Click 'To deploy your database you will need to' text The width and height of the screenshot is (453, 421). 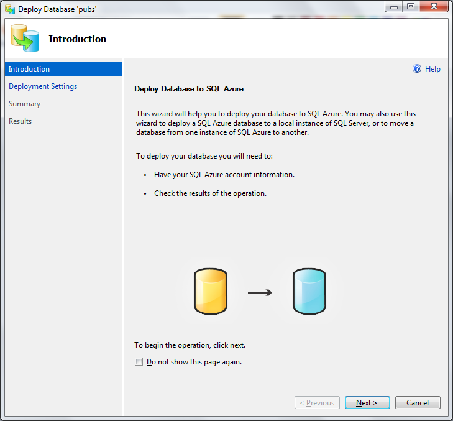(x=204, y=156)
